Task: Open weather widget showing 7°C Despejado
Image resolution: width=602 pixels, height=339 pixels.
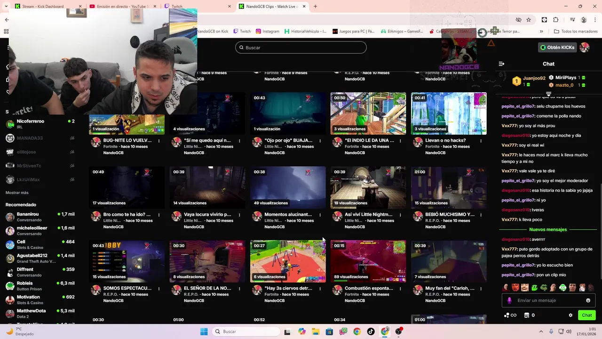Action: click(x=21, y=331)
